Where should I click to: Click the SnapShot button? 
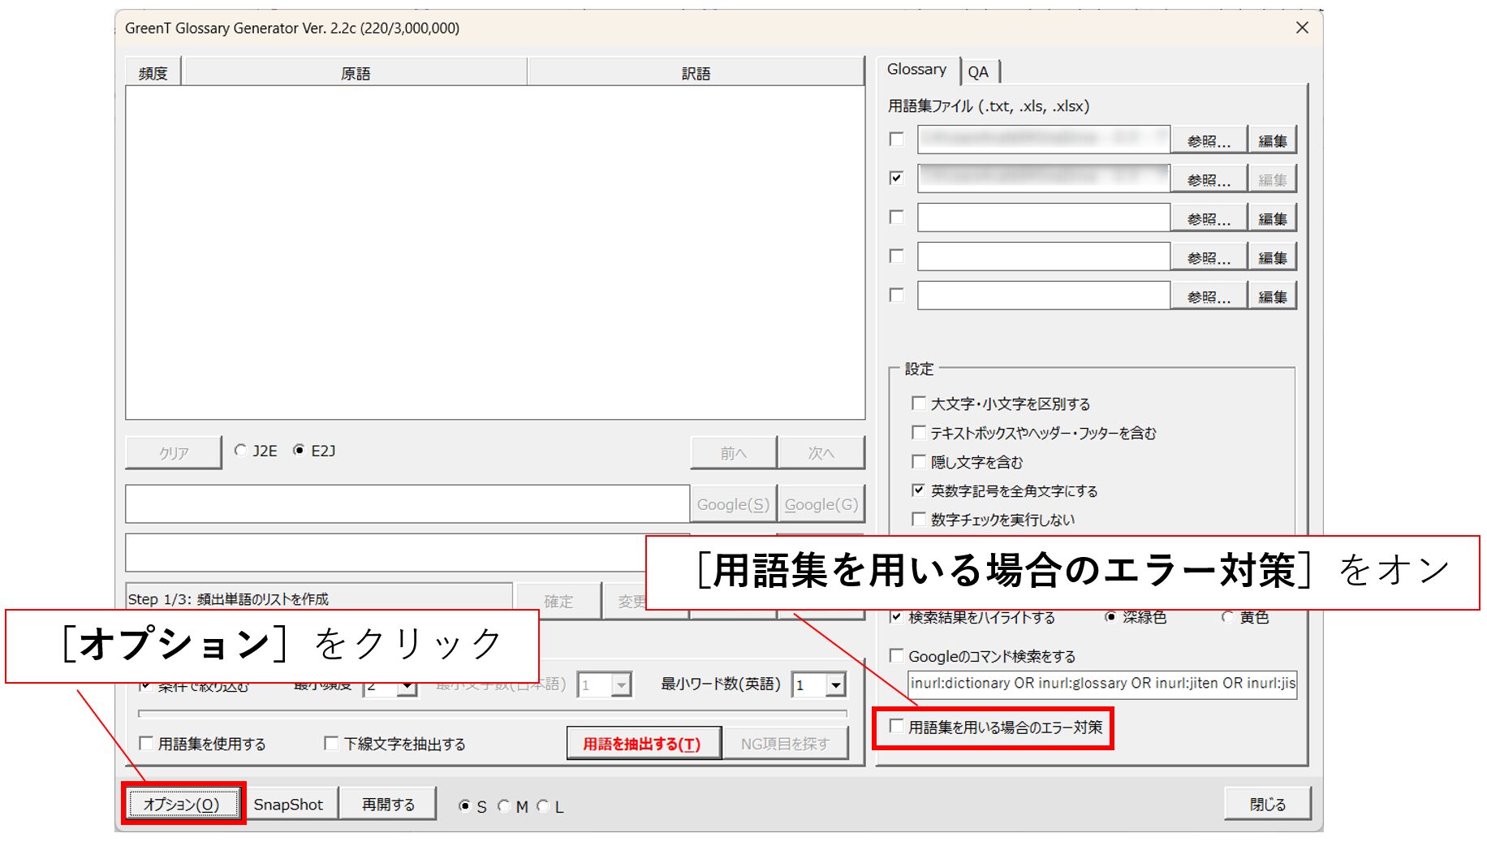[288, 804]
